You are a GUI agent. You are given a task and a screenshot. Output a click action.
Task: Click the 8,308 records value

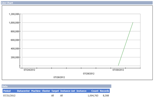tap(106, 96)
